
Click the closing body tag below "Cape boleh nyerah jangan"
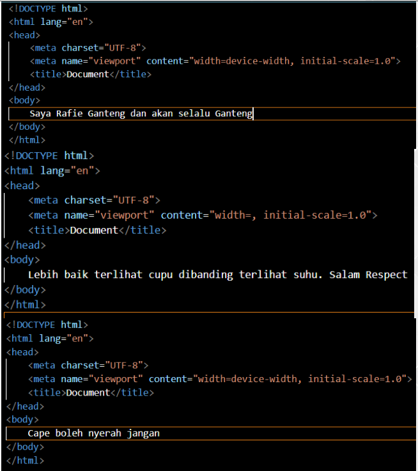pyautogui.click(x=25, y=447)
